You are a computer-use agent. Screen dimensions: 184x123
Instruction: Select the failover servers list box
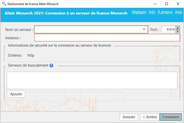[x=92, y=80]
